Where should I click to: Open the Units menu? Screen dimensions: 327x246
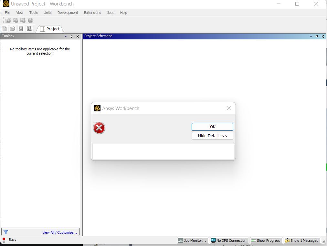click(47, 13)
